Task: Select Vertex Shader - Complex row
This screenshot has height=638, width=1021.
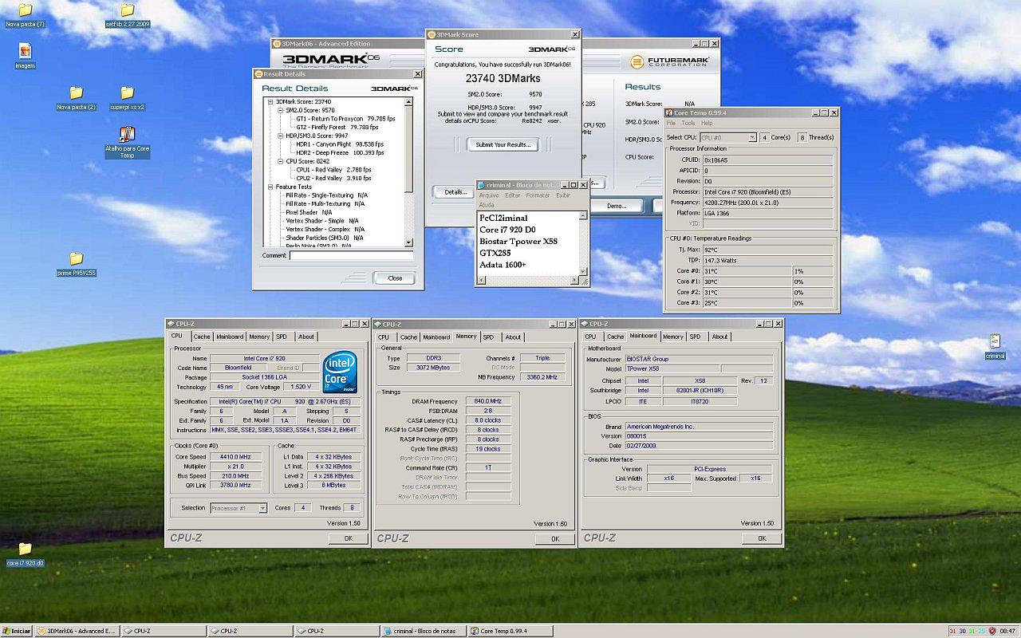Action: [325, 230]
